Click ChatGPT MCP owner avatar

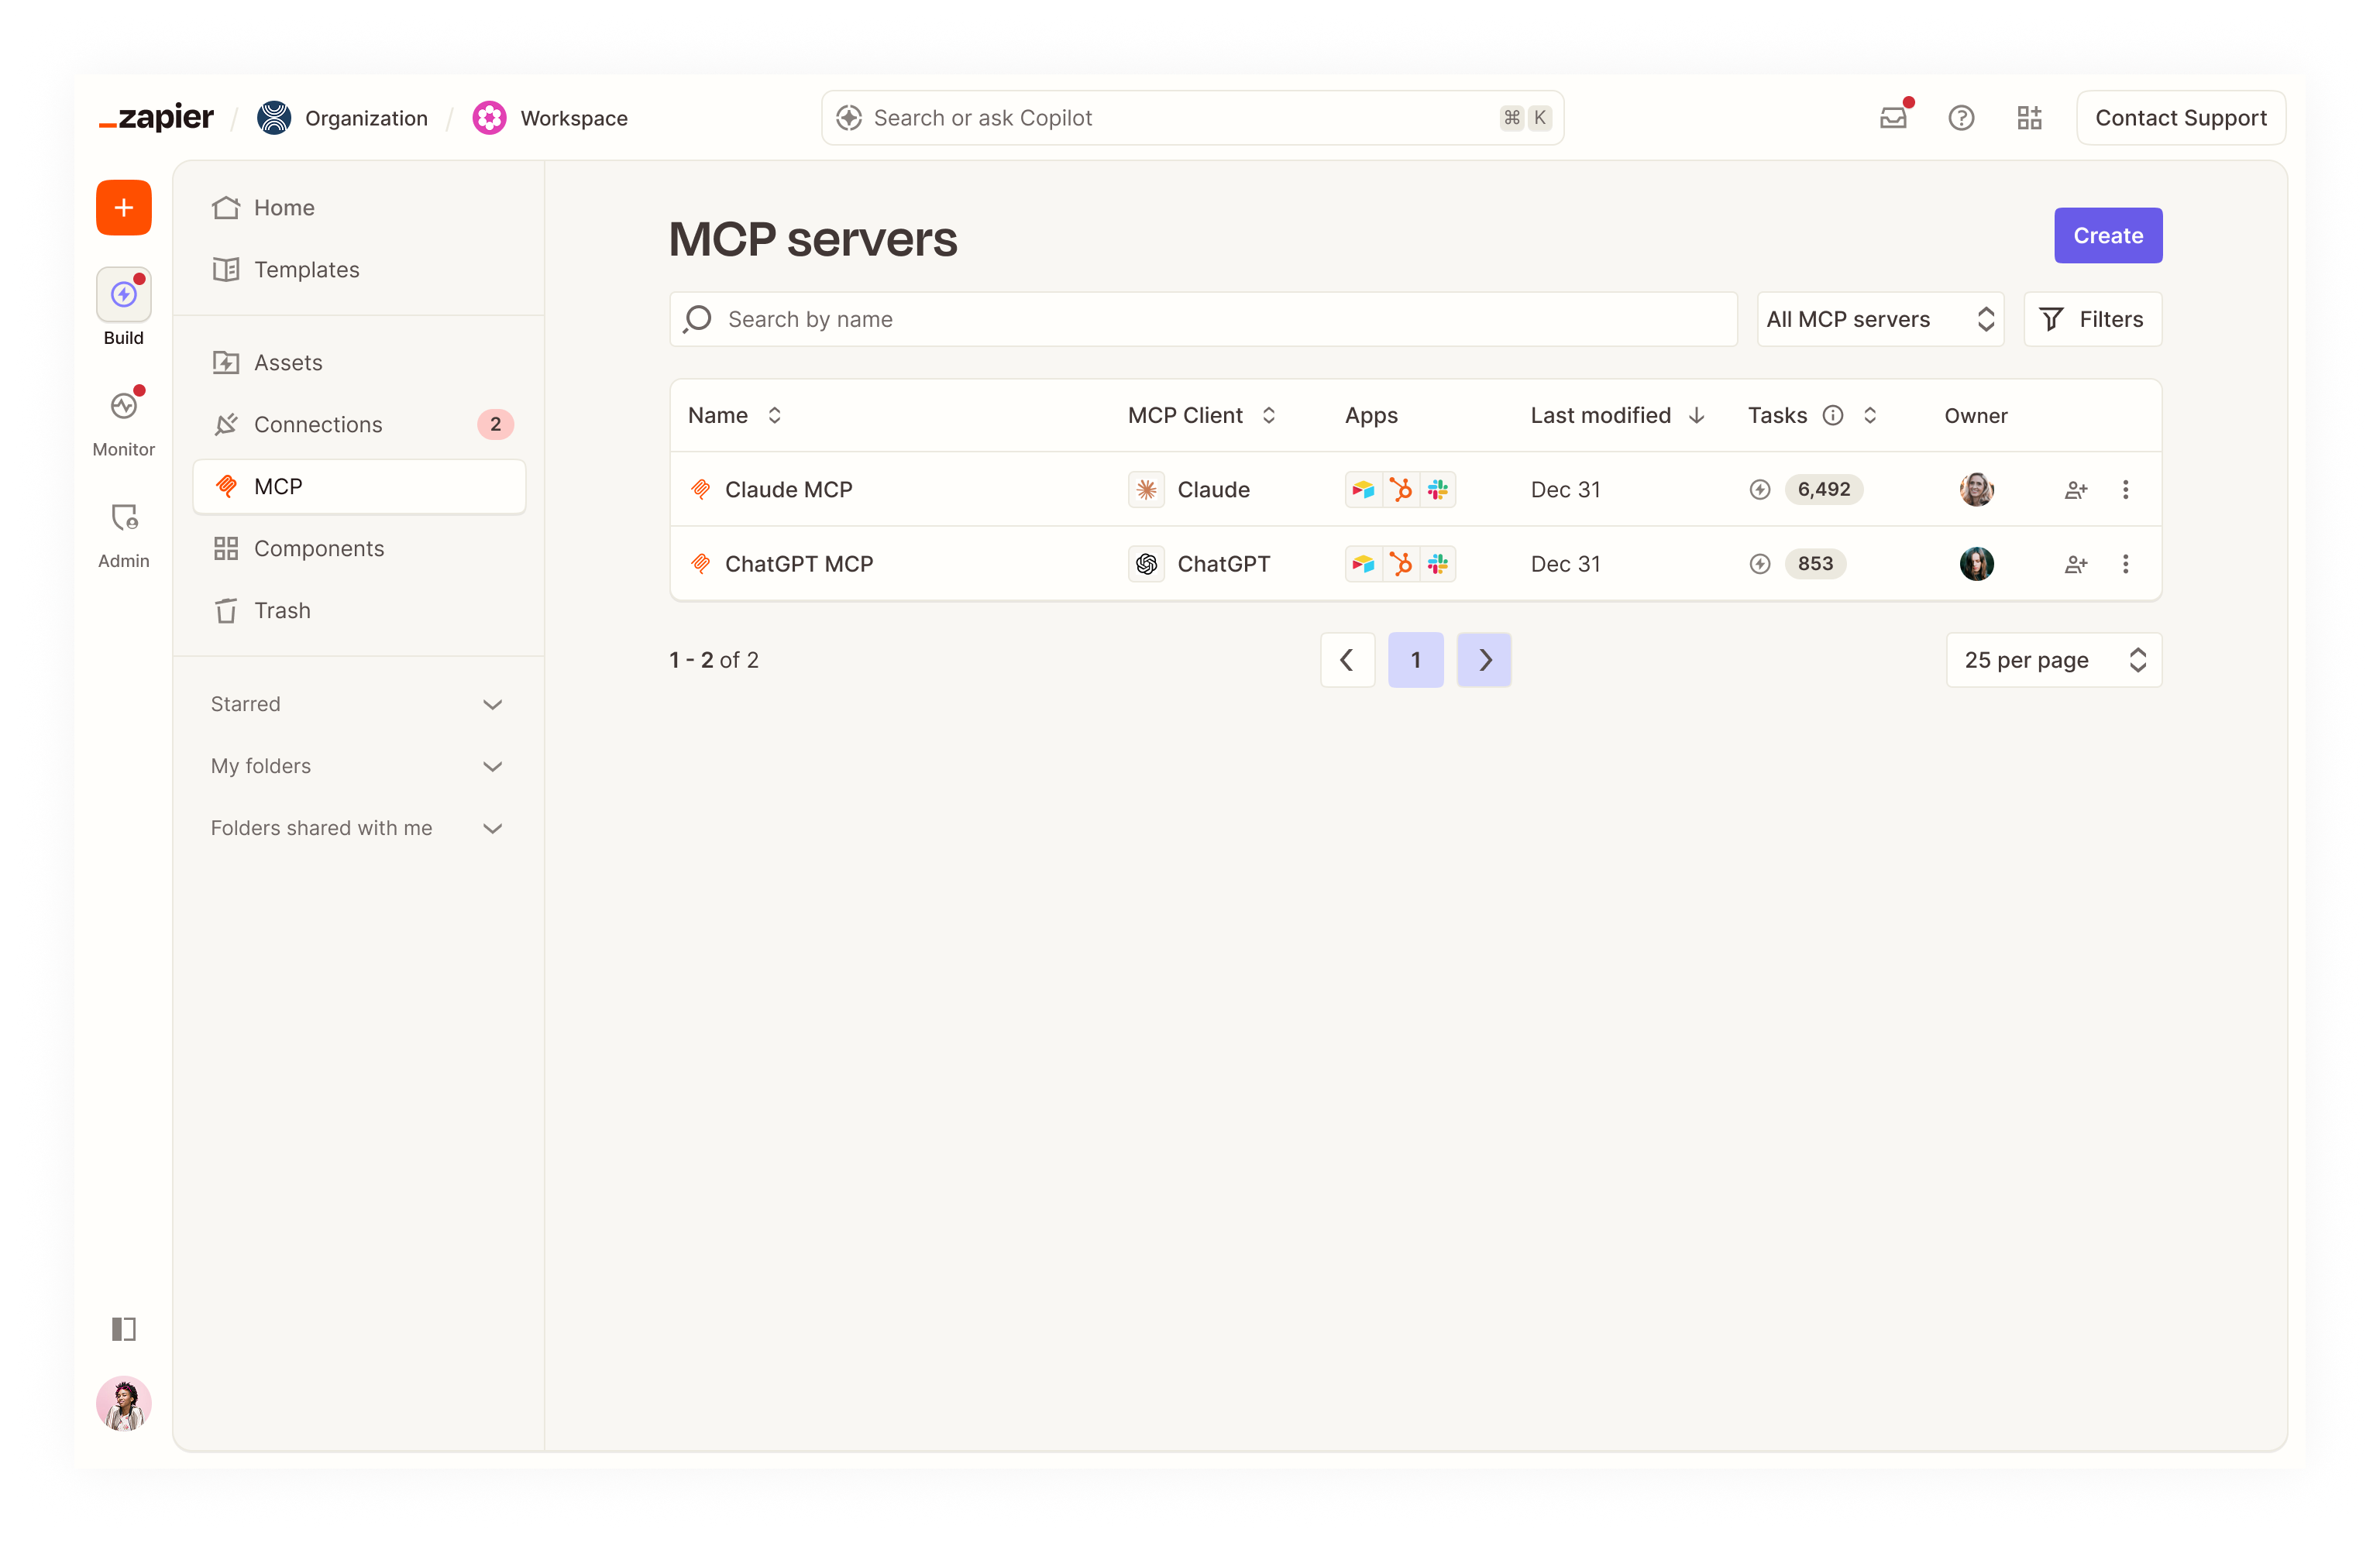click(1976, 564)
